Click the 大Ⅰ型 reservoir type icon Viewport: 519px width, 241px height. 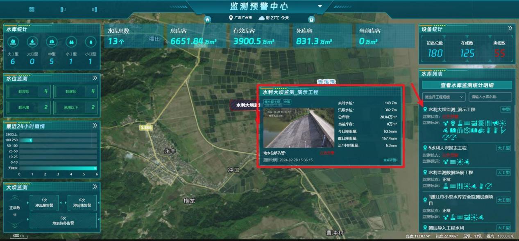coord(13,42)
